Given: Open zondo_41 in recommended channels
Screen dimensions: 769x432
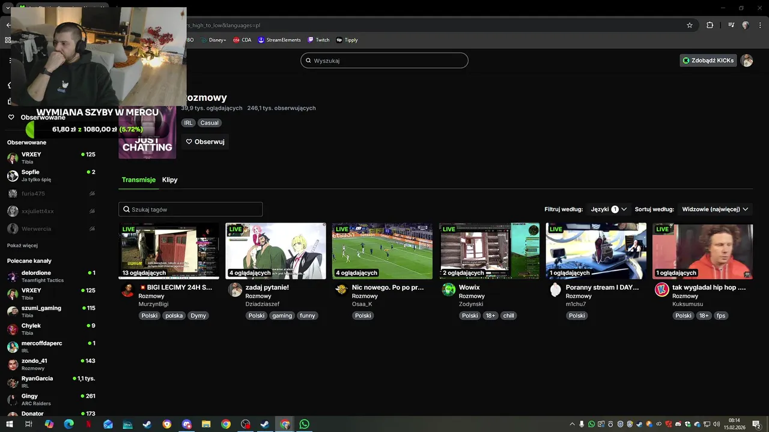Looking at the screenshot, I should (x=51, y=364).
